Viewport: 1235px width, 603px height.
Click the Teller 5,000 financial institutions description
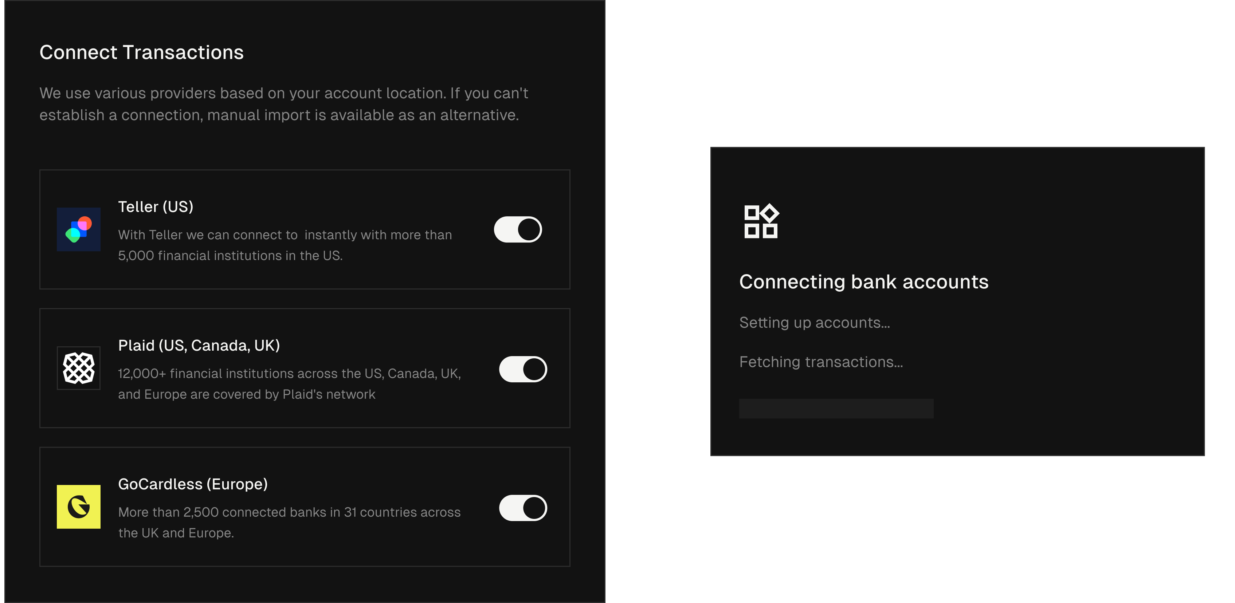pyautogui.click(x=285, y=245)
